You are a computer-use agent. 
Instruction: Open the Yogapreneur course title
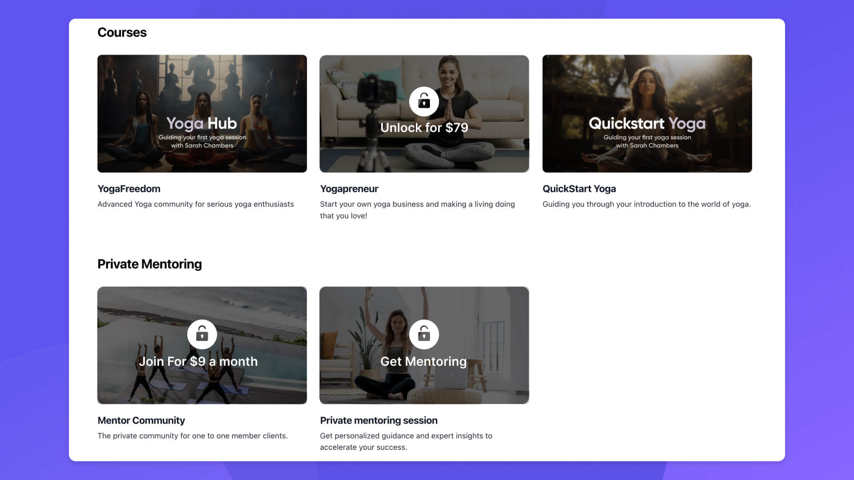click(x=349, y=188)
